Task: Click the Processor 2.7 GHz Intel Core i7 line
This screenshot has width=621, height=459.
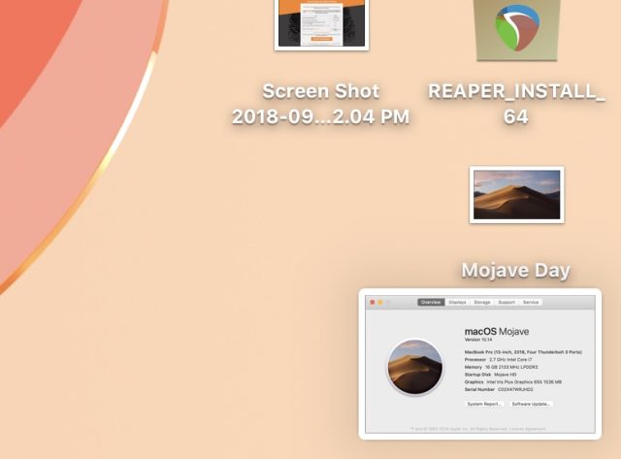Action: (498, 360)
